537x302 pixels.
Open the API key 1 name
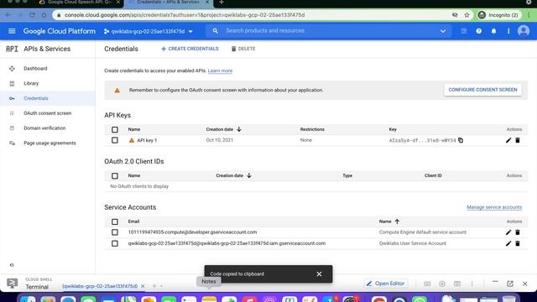[x=147, y=140]
